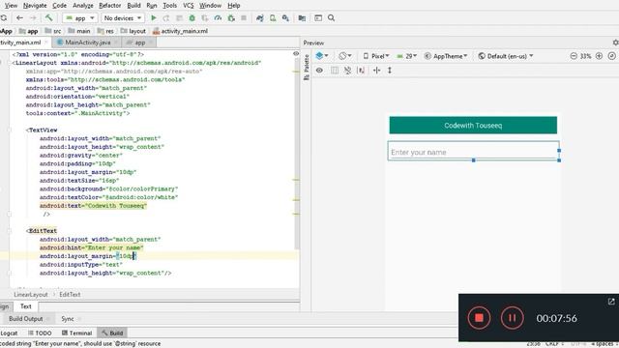Click the layout breadcrumb folder
This screenshot has height=348, width=619.
(x=133, y=31)
